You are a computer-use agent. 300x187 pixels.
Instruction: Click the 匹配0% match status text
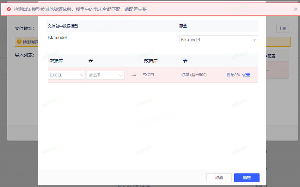[x=233, y=75]
